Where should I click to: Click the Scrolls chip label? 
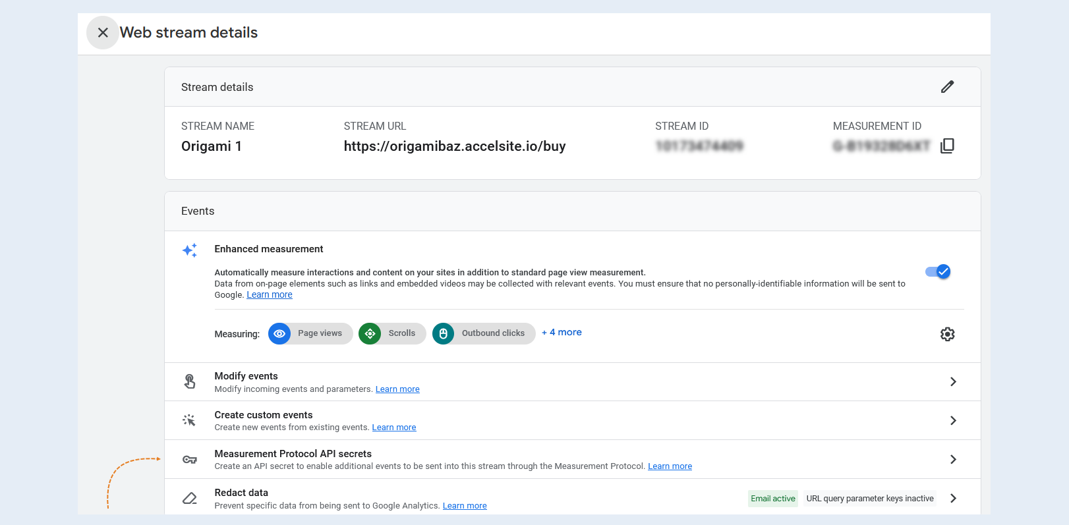pyautogui.click(x=402, y=333)
